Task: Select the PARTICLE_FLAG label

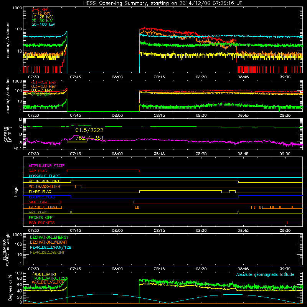Action: point(43,207)
